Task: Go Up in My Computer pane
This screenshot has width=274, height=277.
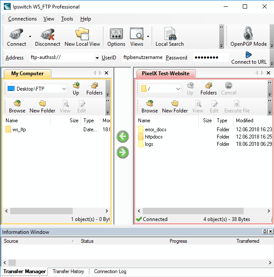Action: 76,89
